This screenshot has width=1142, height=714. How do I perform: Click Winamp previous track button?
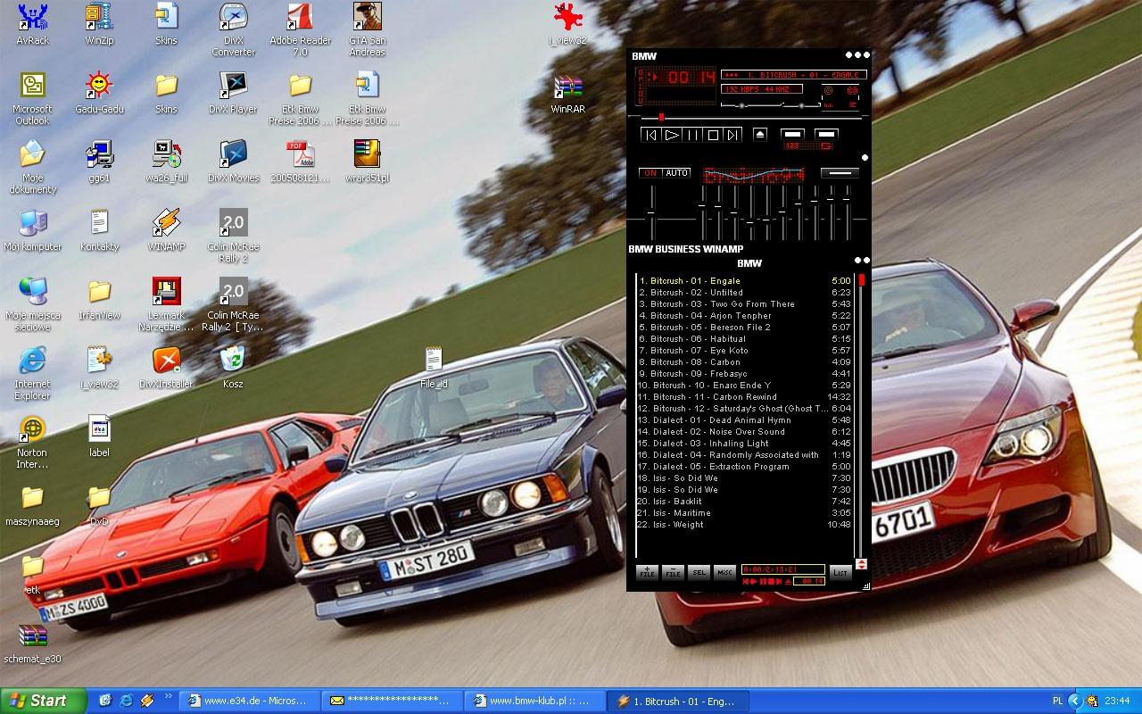(x=650, y=135)
